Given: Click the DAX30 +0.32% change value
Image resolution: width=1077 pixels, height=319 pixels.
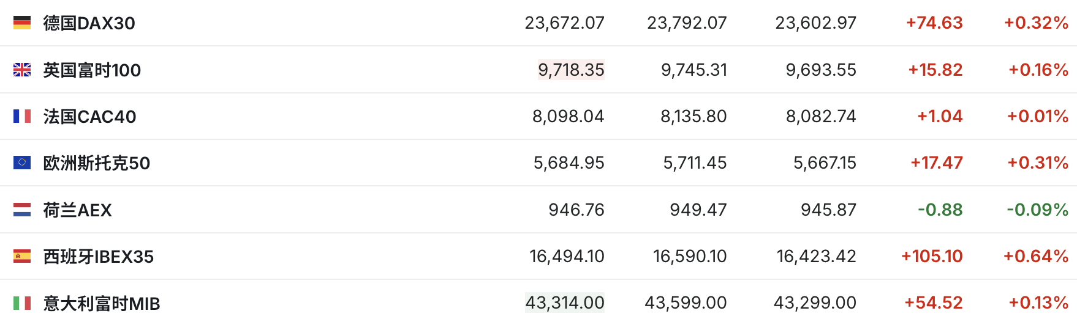Looking at the screenshot, I should (x=1036, y=23).
